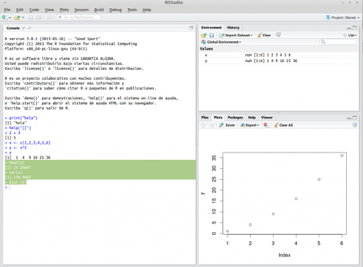The width and height of the screenshot is (363, 267).
Task: Click the empty console prompt line
Action: pos(100,187)
